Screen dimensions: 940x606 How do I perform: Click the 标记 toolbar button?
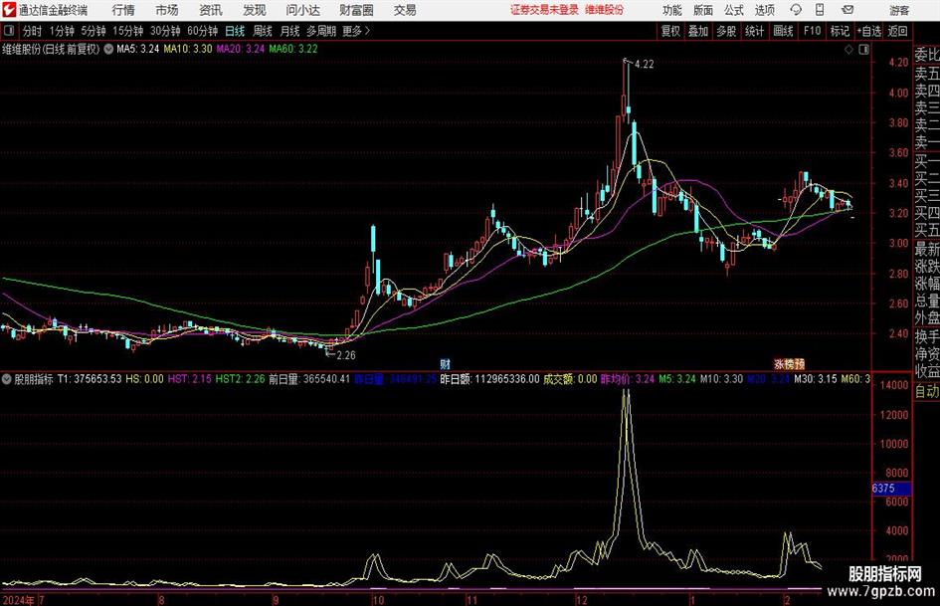click(840, 31)
